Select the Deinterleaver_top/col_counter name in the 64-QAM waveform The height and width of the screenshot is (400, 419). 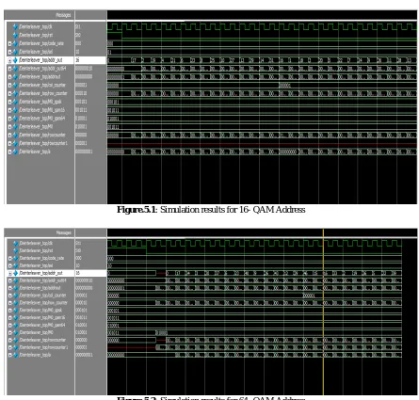tap(42, 296)
